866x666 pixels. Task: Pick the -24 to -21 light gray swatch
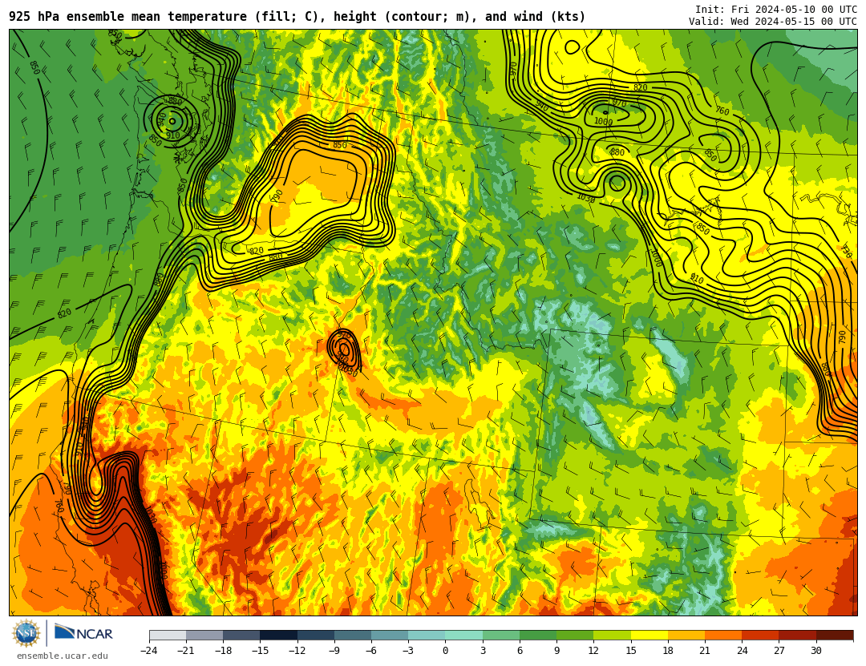pos(168,635)
